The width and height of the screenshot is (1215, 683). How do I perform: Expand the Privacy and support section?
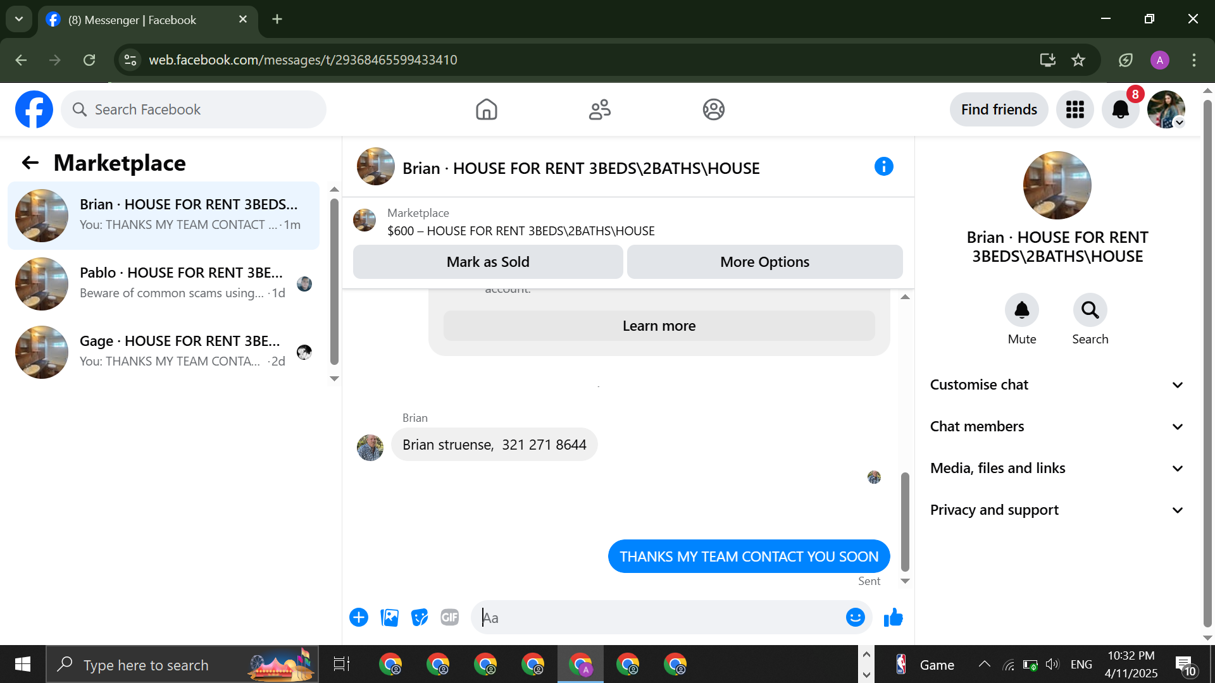pos(1057,510)
